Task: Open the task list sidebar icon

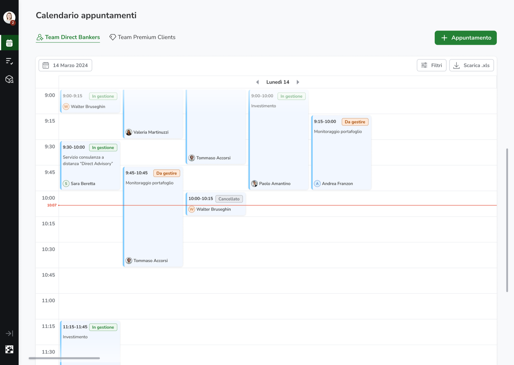Action: tap(9, 61)
